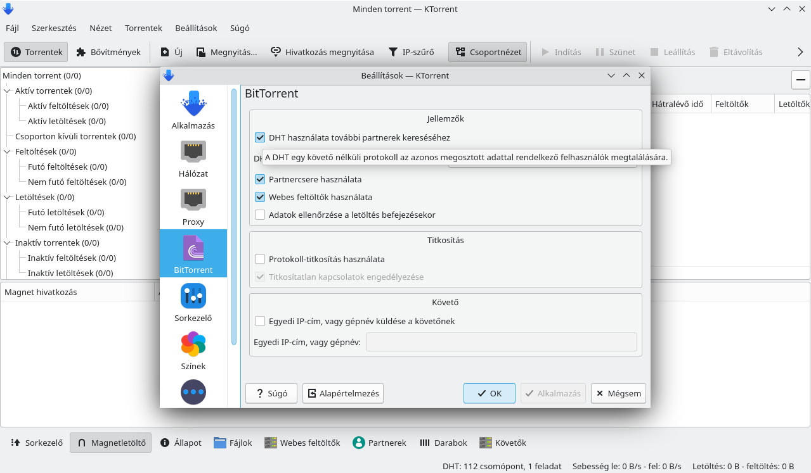The height and width of the screenshot is (473, 811).
Task: Click the Alapértelmezés button
Action: [x=343, y=393]
